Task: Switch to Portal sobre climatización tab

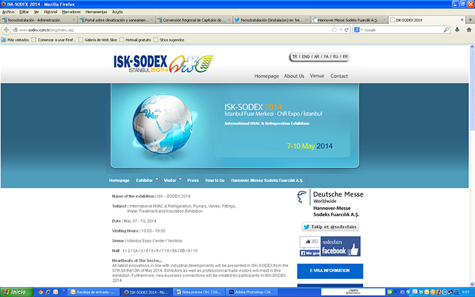Action: point(116,20)
